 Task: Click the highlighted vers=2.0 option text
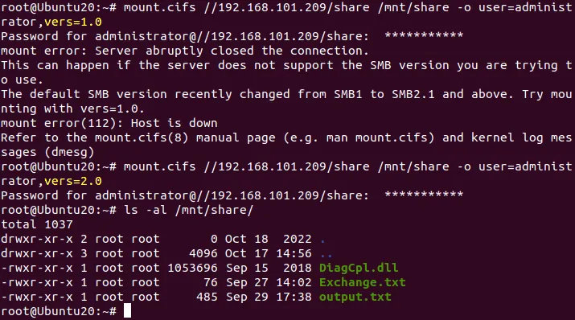click(73, 181)
